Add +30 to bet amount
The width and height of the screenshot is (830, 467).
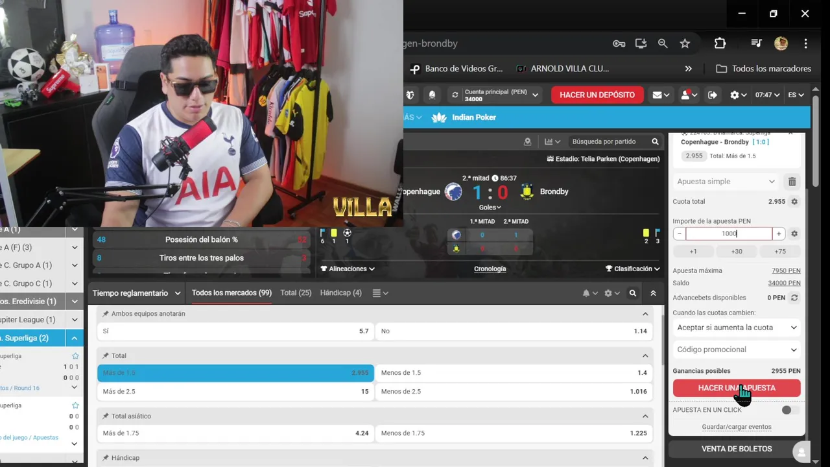coord(737,252)
